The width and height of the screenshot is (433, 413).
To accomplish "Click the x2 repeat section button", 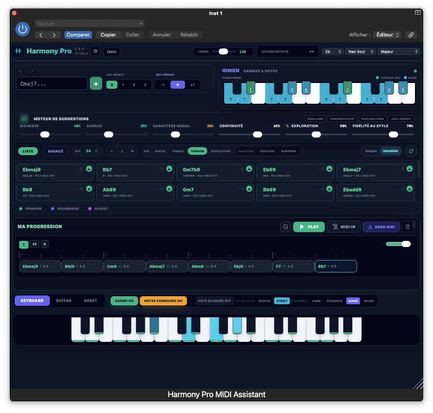I will pos(35,244).
